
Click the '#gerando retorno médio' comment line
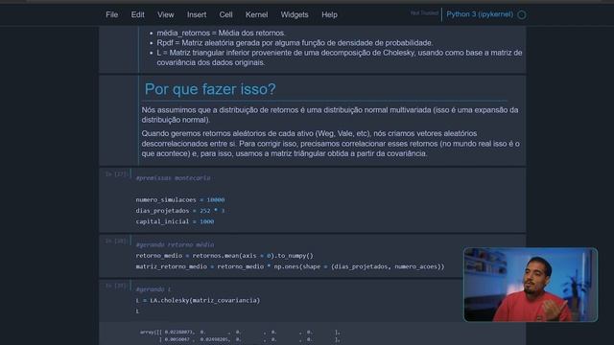pos(175,245)
